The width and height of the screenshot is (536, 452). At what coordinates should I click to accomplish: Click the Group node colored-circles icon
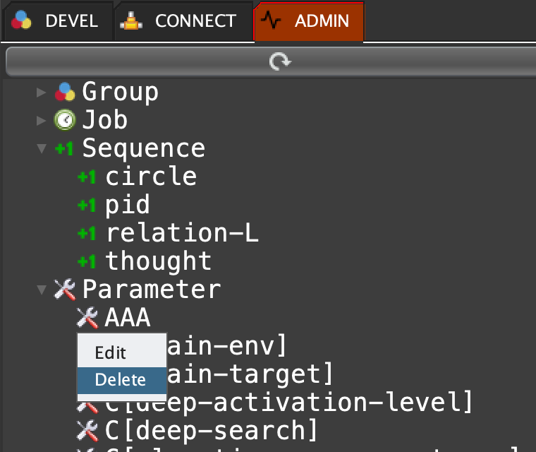(65, 92)
